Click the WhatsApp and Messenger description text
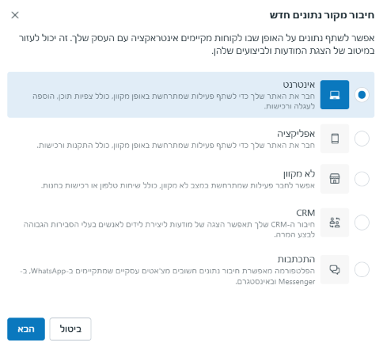Viewport: 383px width, 350px height. (168, 276)
